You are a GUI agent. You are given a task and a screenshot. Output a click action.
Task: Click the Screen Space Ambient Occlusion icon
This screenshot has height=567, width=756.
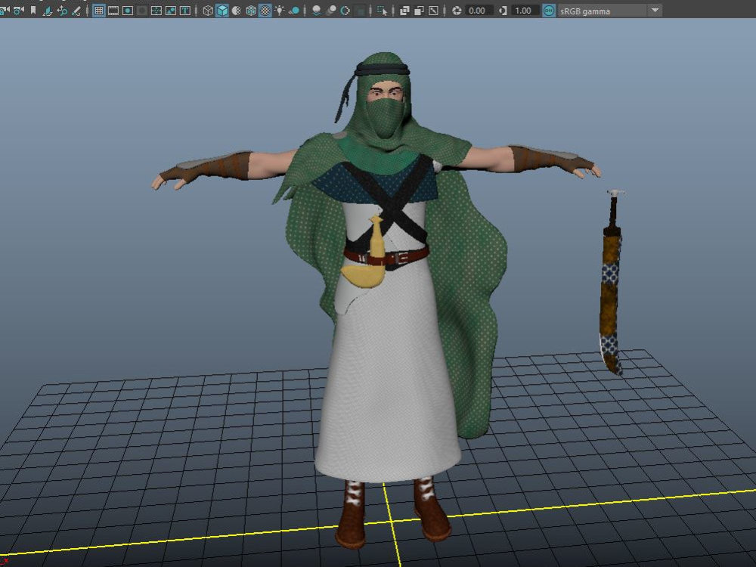pyautogui.click(x=317, y=10)
